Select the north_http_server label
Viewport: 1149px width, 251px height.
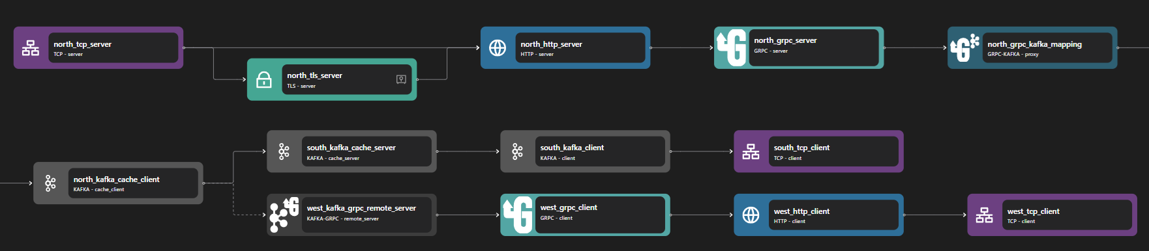(551, 44)
